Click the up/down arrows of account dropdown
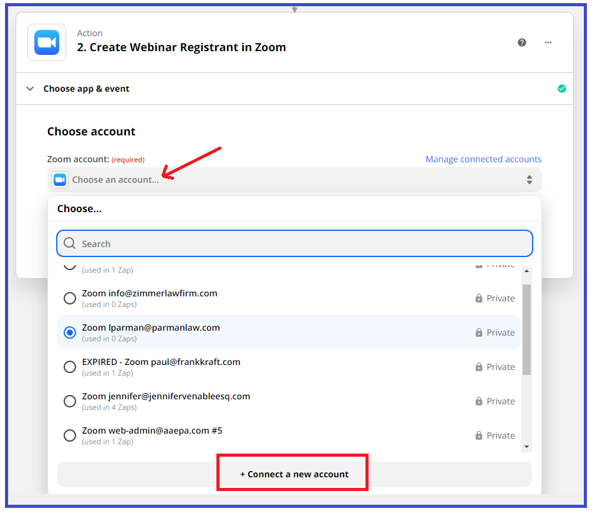 (530, 180)
